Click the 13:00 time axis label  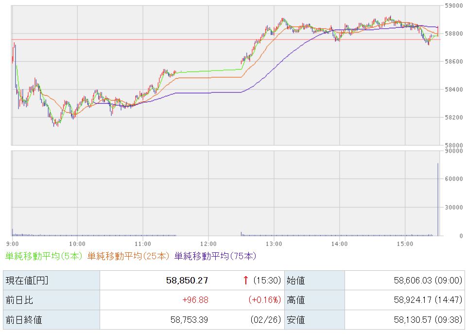coord(274,243)
